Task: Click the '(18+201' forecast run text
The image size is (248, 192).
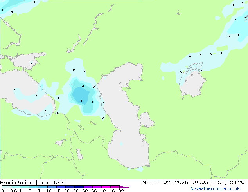Action: 235,183
